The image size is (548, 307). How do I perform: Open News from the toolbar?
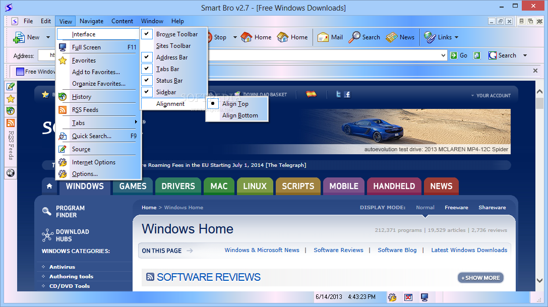400,37
